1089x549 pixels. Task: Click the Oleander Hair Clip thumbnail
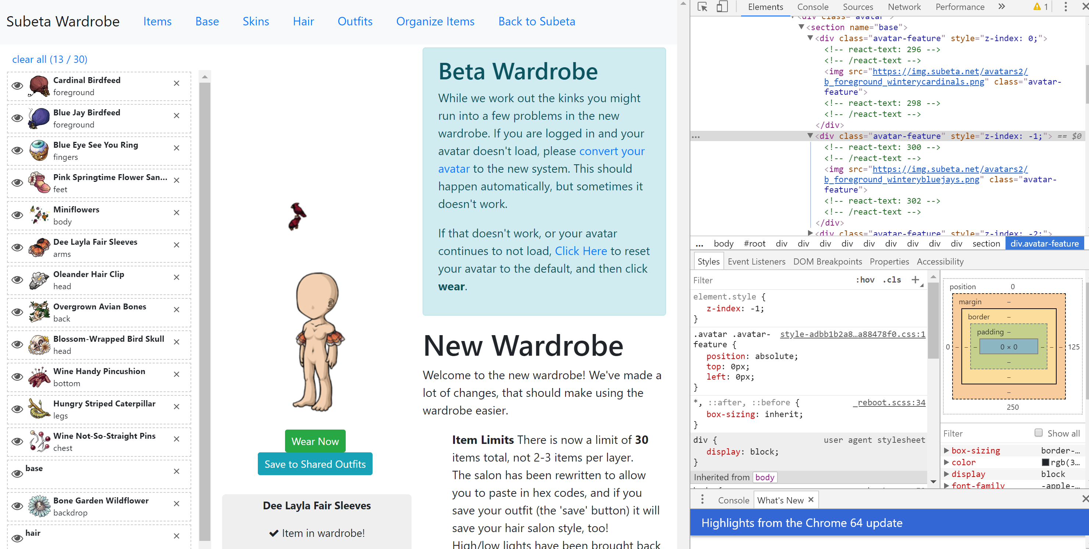click(x=39, y=280)
